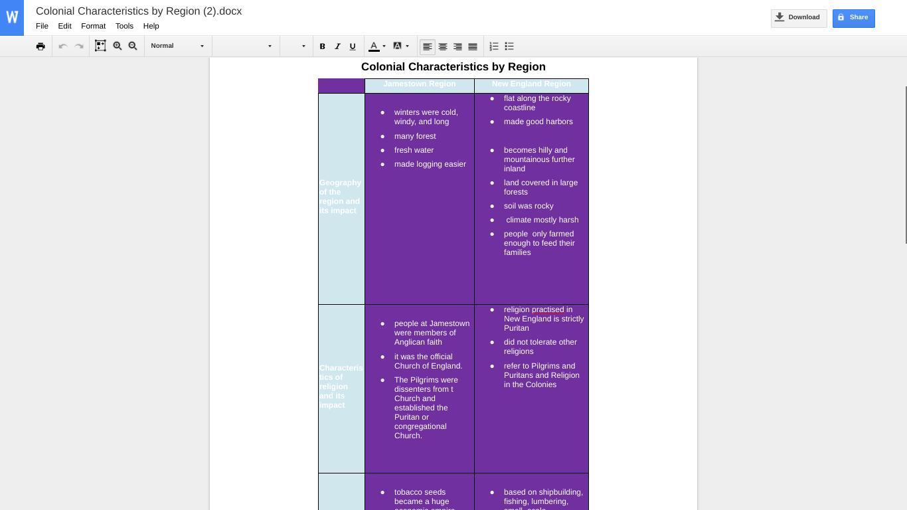Click the 'New England Region' column header
907x510 pixels.
tap(531, 84)
